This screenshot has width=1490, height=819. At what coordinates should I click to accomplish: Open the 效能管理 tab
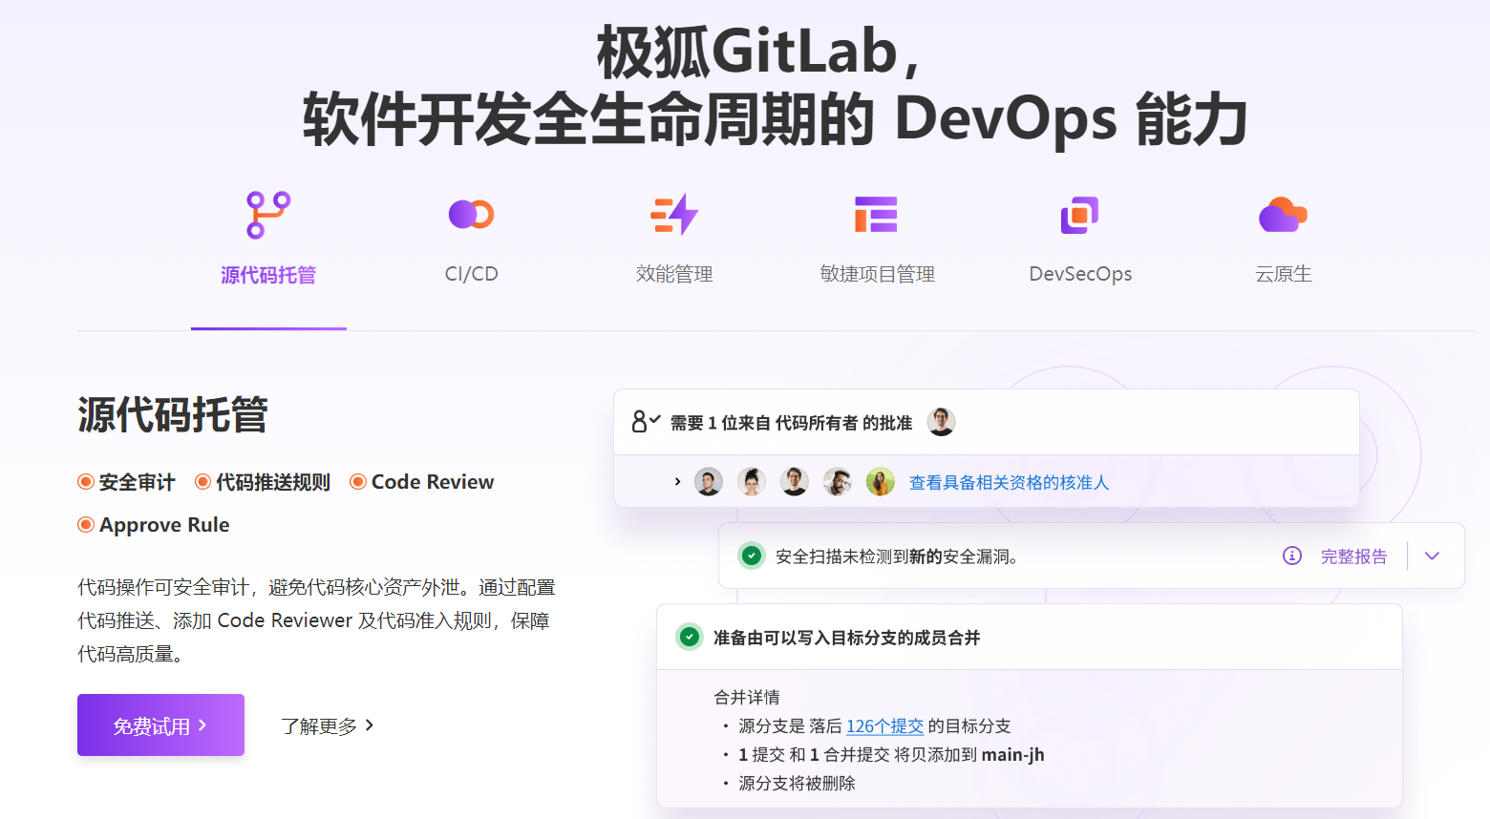(674, 274)
